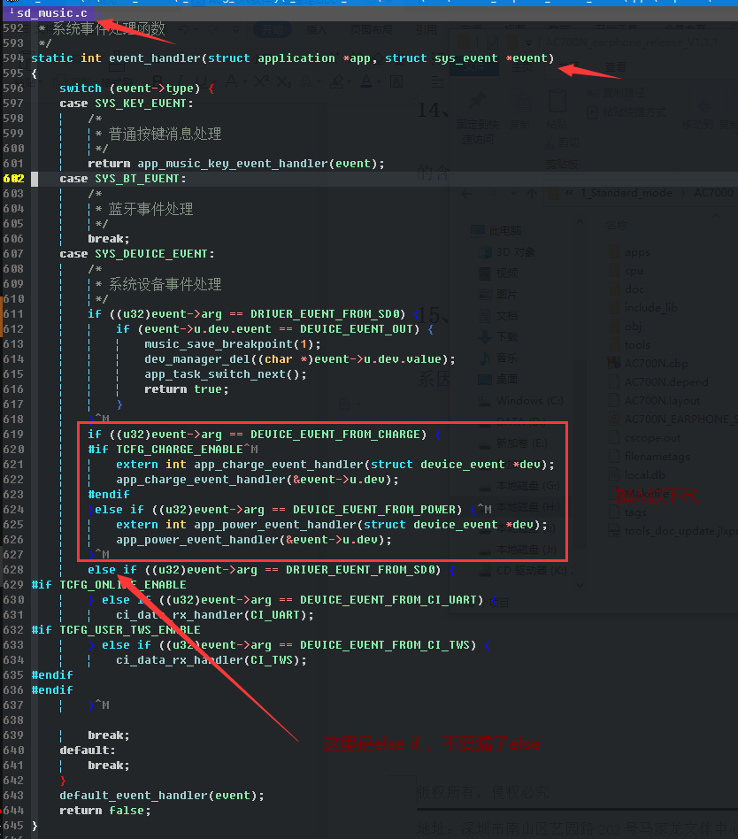The height and width of the screenshot is (839, 738).
Task: Click default_event_handler(event); in the code
Action: 162,796
